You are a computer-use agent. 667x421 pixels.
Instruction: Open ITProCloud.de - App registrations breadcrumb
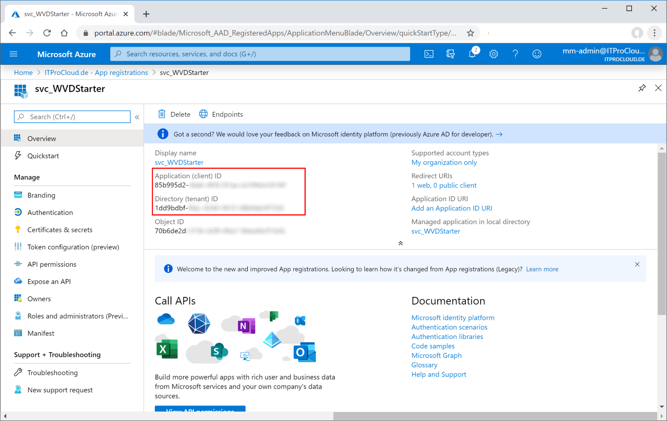tap(96, 72)
